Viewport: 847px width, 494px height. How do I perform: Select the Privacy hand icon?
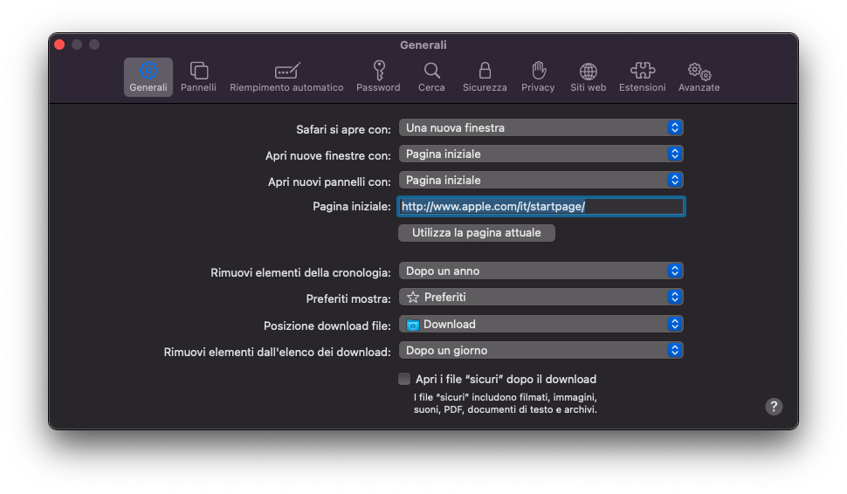[538, 72]
